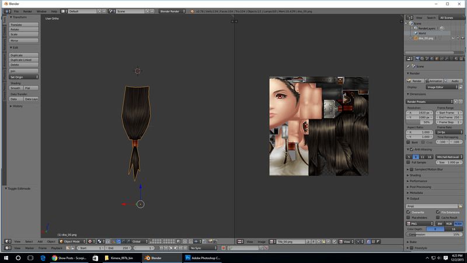
Task: Expand the Sampled Motion Blur panel
Action: tap(432, 169)
